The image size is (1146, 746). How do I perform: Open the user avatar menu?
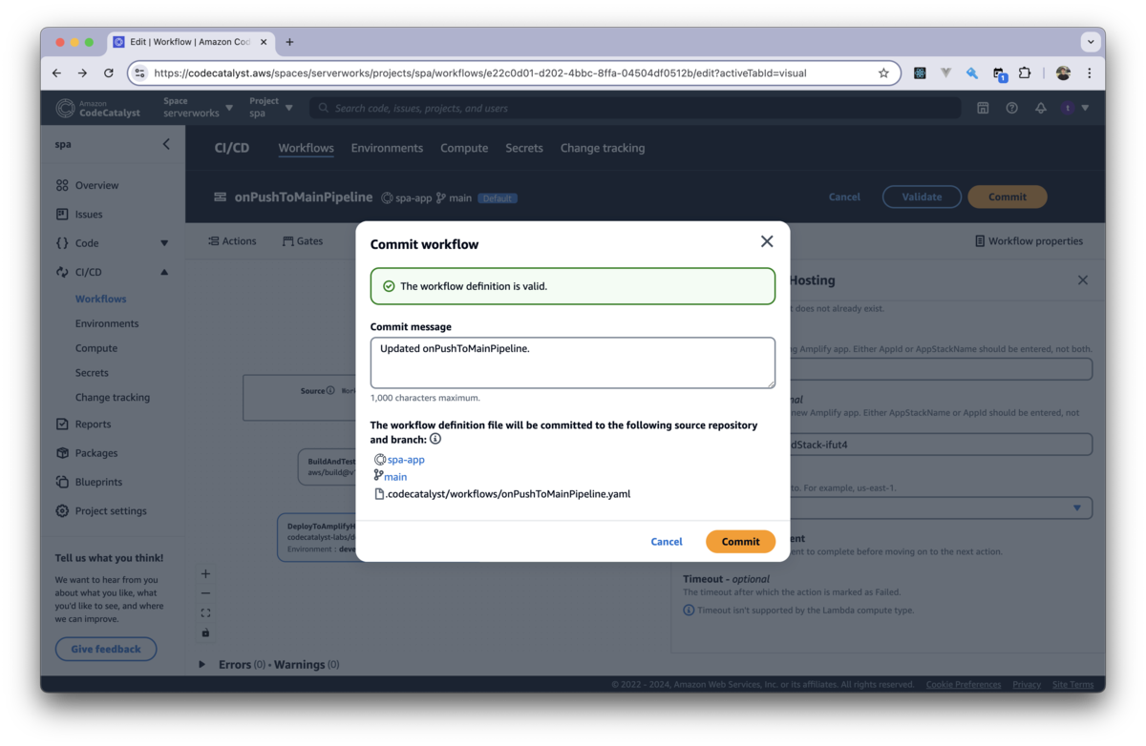(x=1074, y=108)
